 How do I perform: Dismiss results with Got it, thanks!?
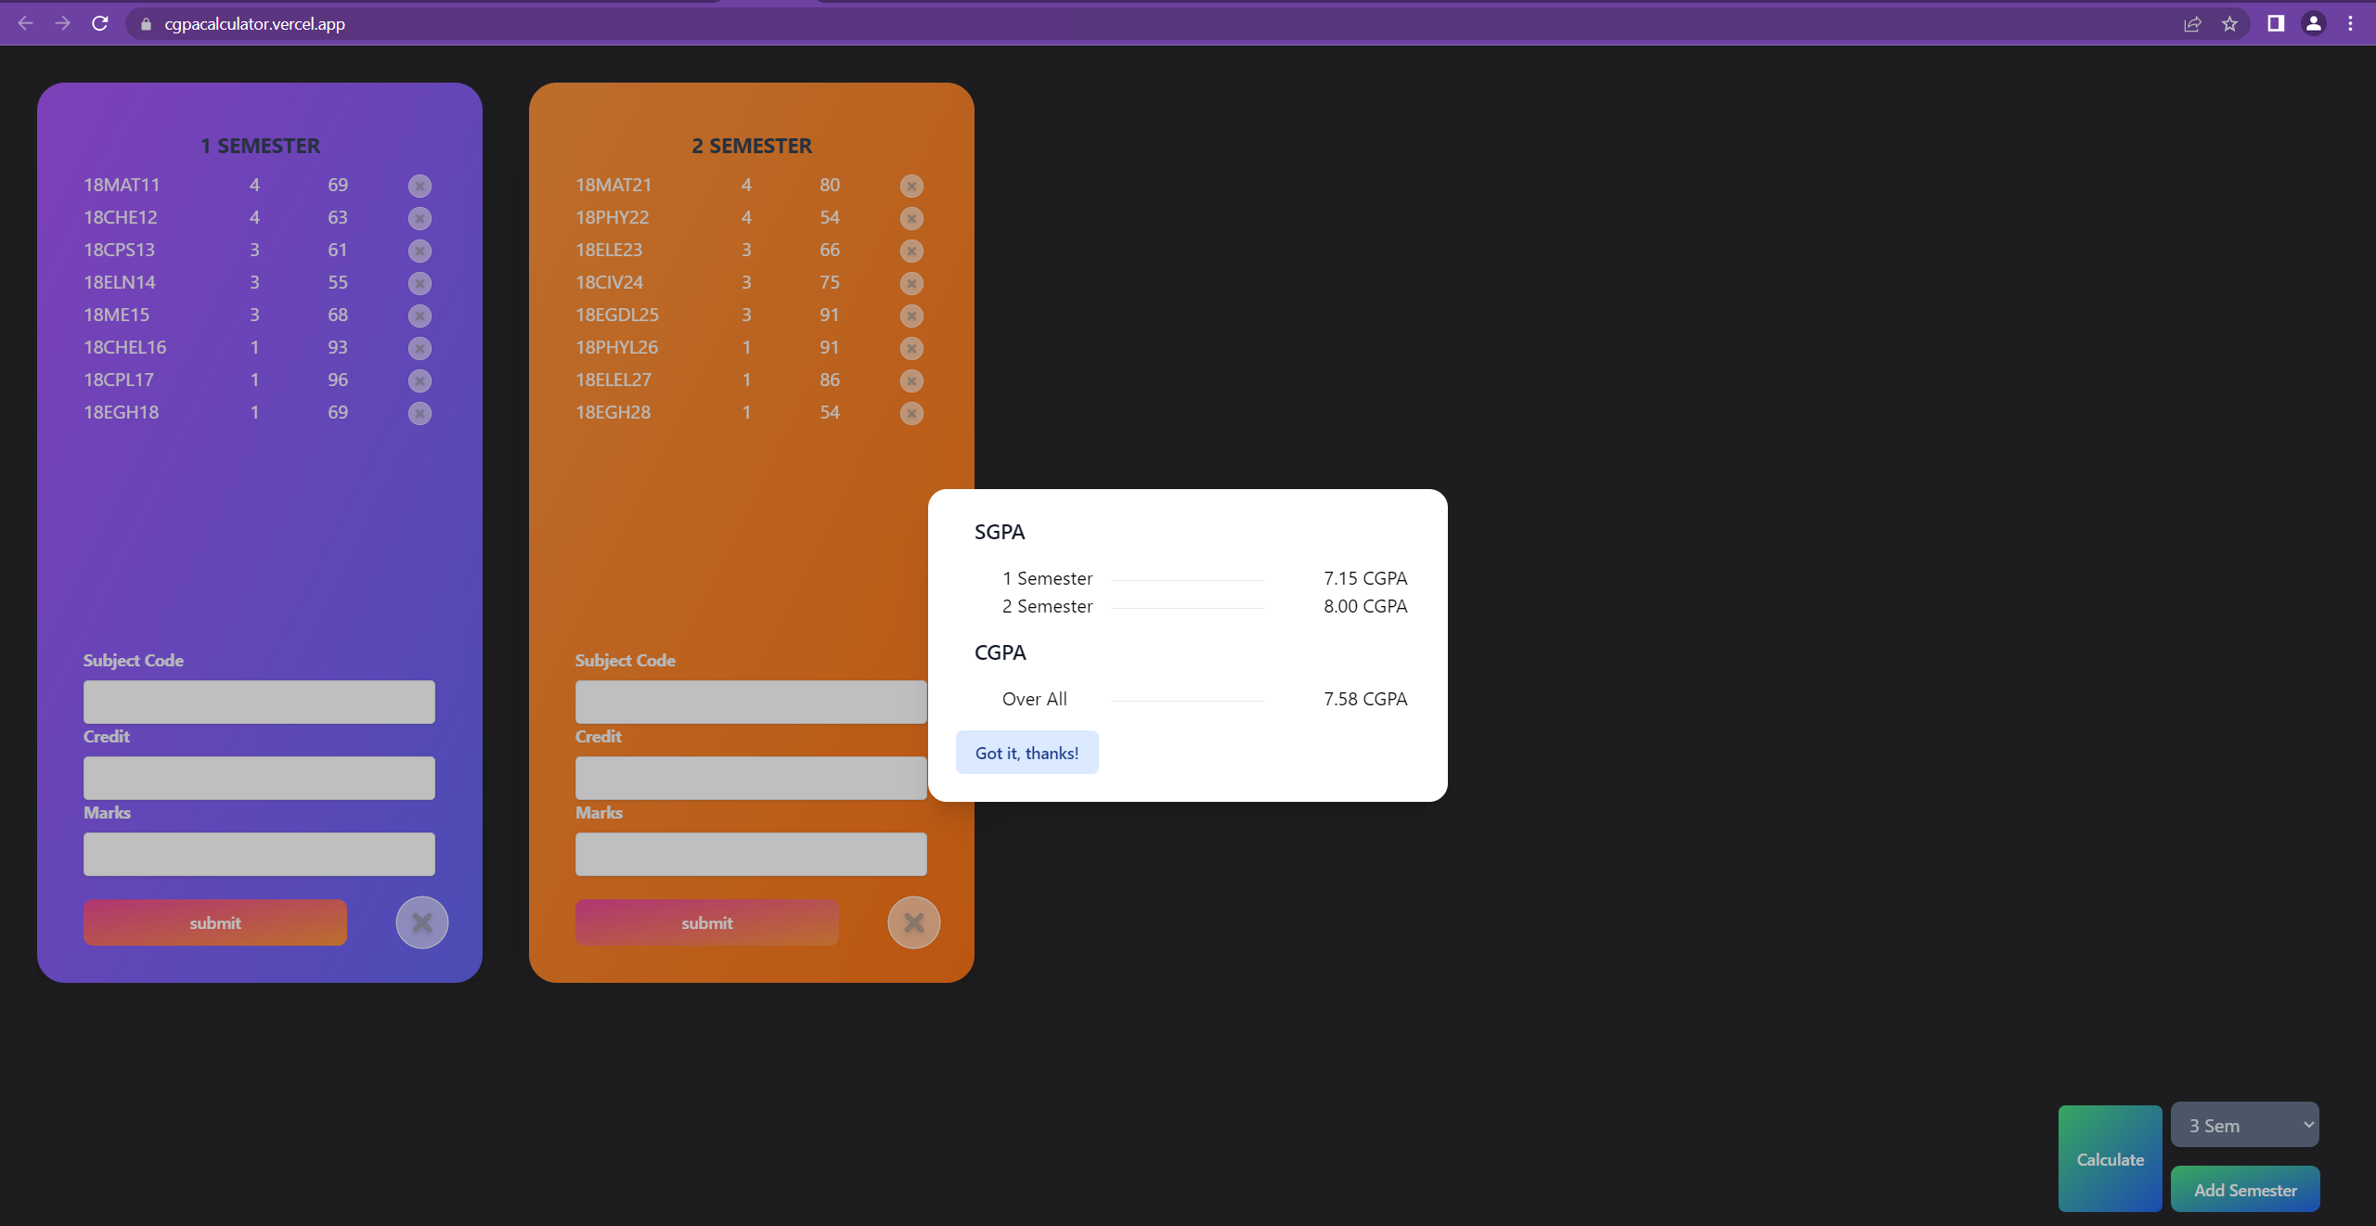pos(1027,752)
